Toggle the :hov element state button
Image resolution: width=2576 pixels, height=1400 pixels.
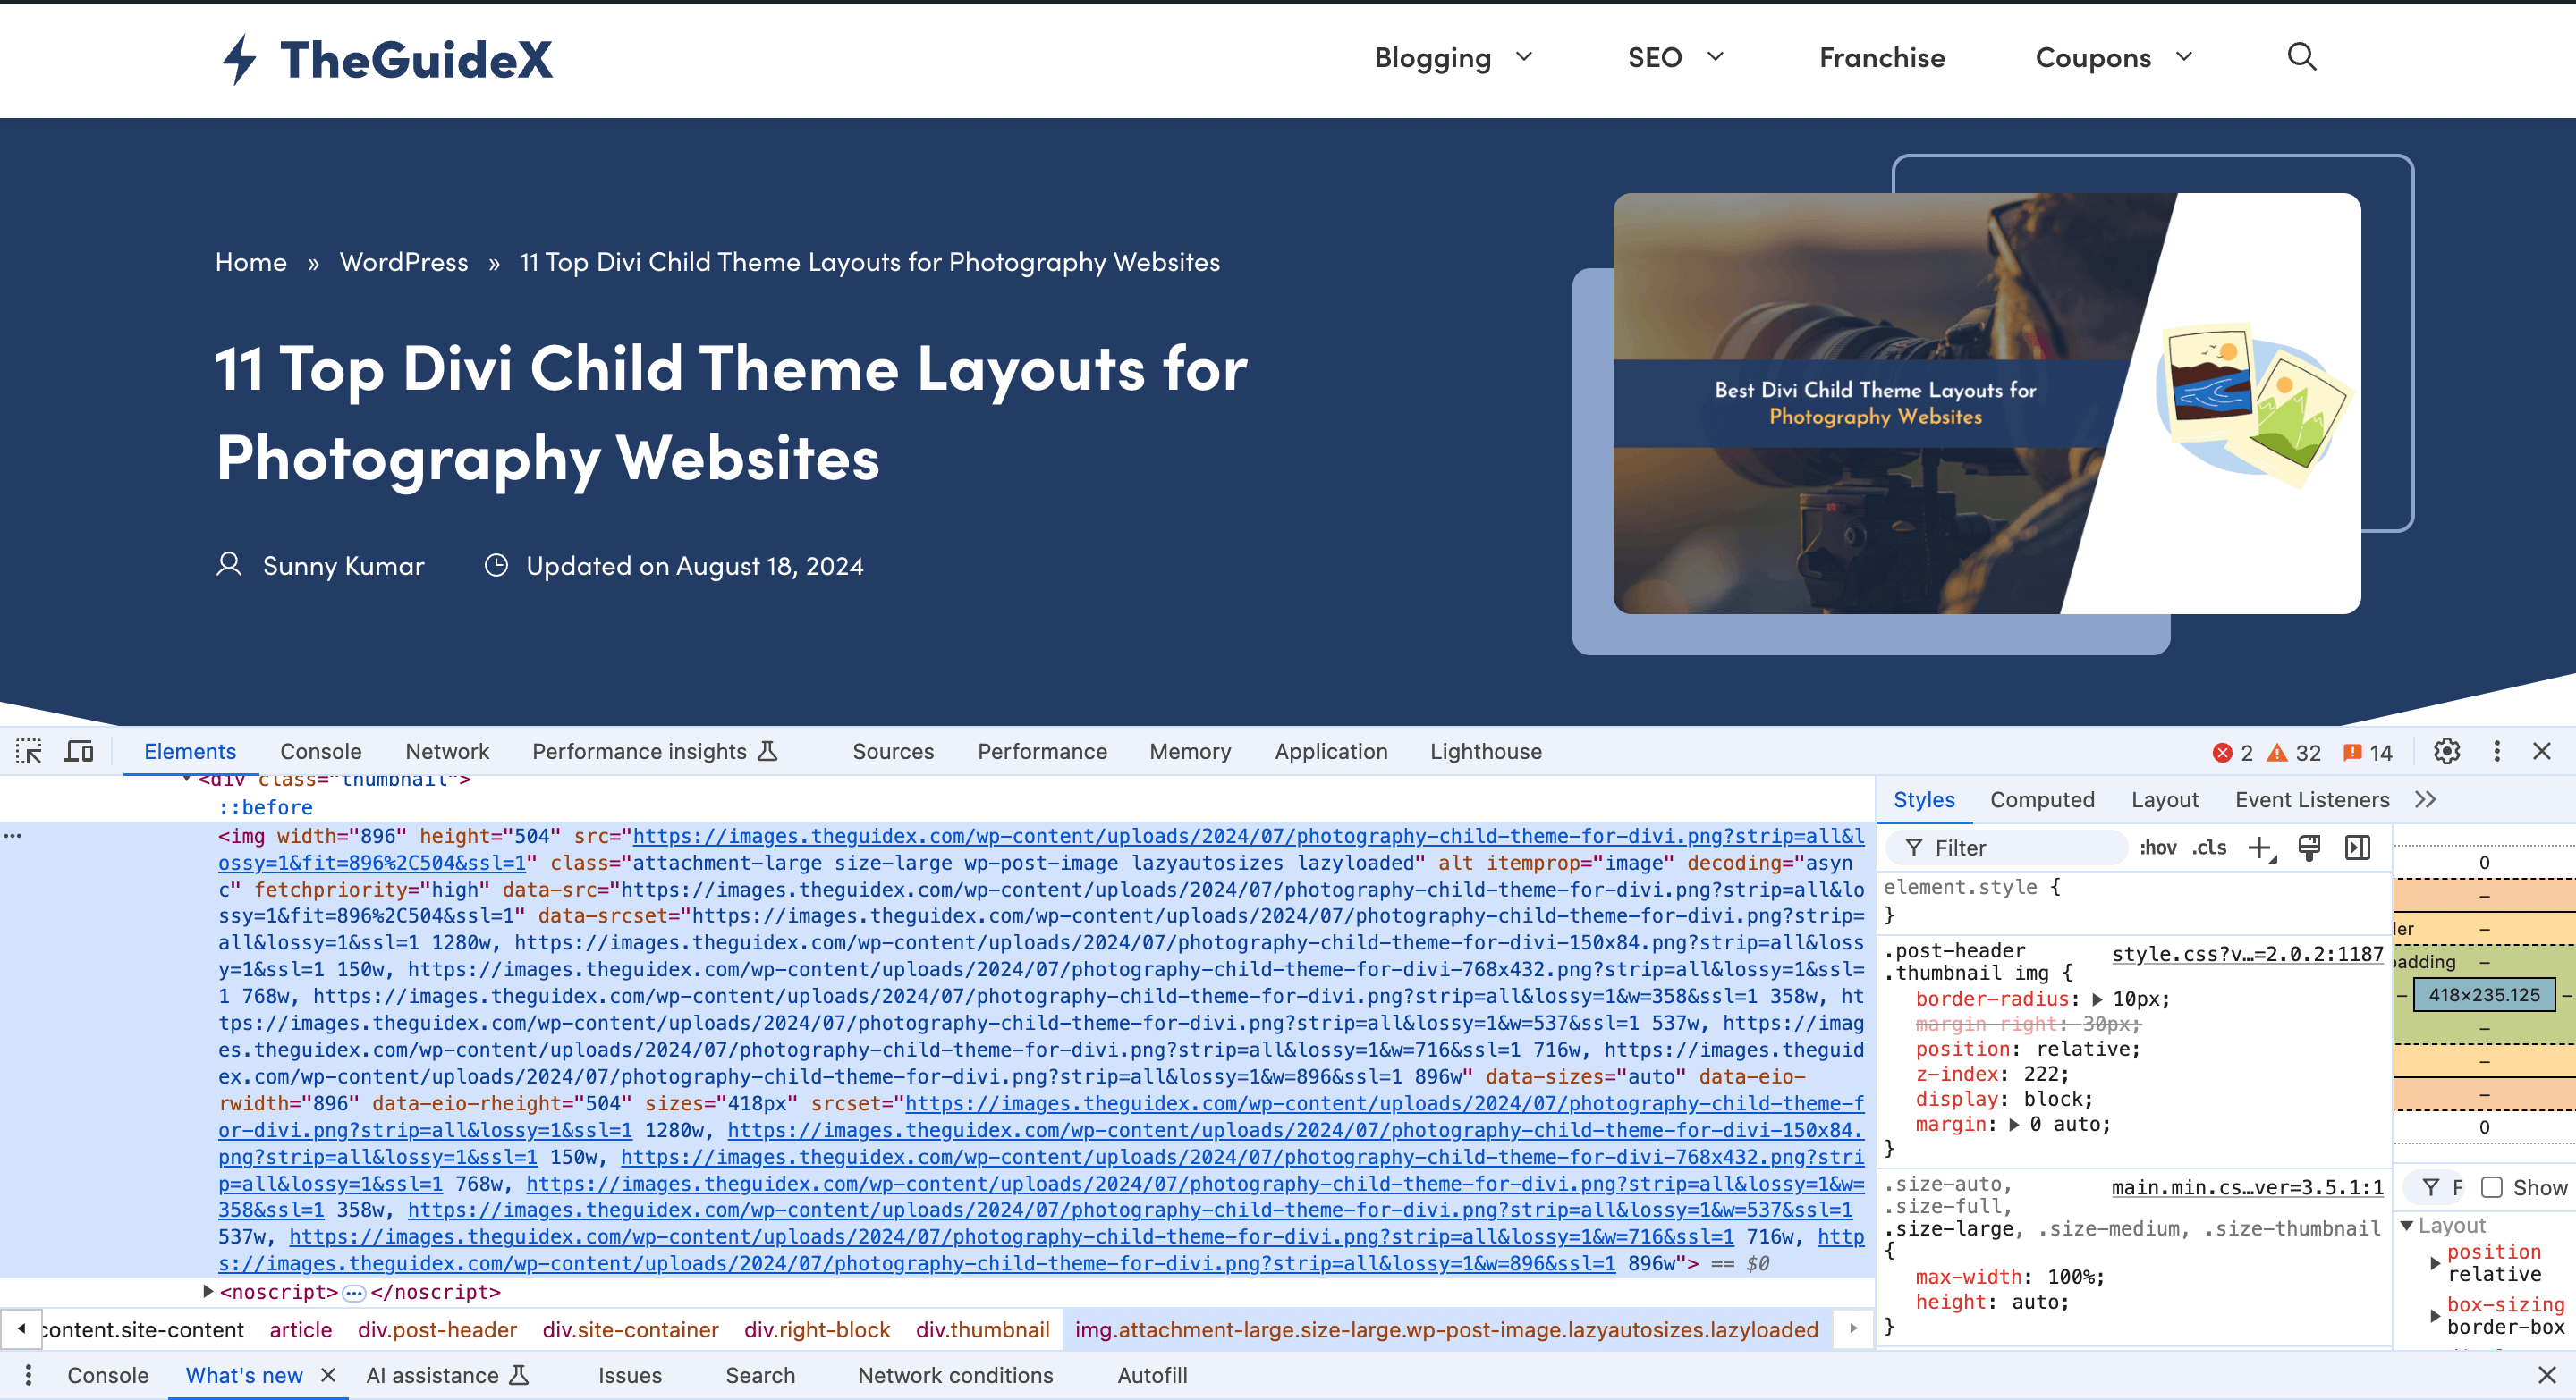pos(2157,848)
